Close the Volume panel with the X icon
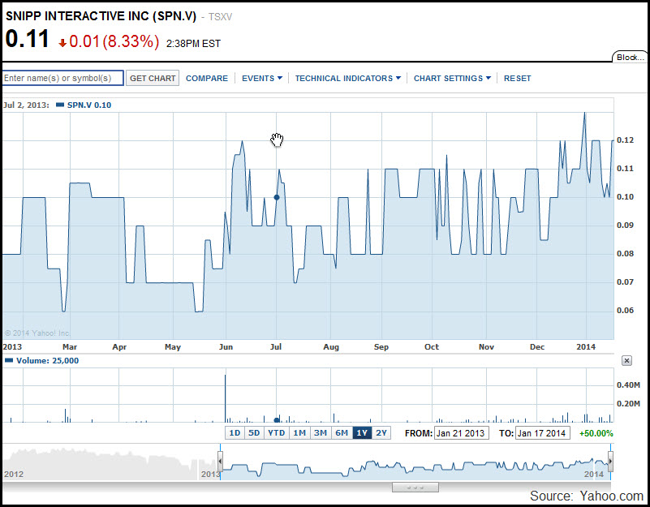 (626, 361)
